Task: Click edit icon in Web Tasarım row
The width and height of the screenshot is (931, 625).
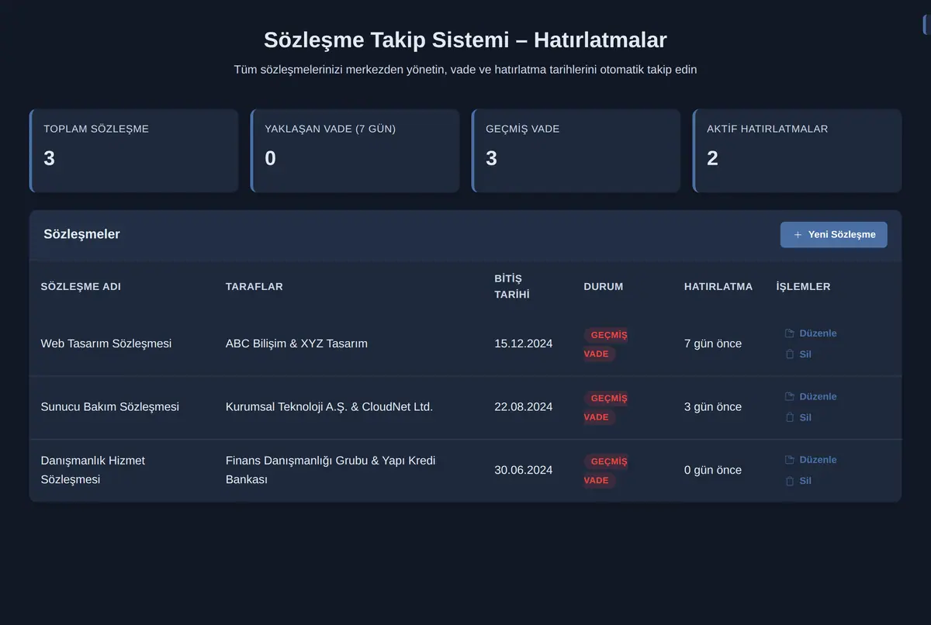Action: click(x=790, y=333)
